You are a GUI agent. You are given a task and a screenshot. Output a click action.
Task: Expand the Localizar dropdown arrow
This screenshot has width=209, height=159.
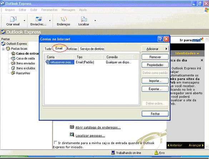coord(95,21)
